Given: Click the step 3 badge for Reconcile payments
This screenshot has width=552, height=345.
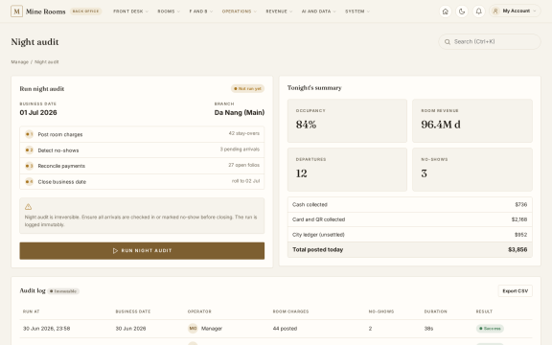Looking at the screenshot, I should coord(29,166).
